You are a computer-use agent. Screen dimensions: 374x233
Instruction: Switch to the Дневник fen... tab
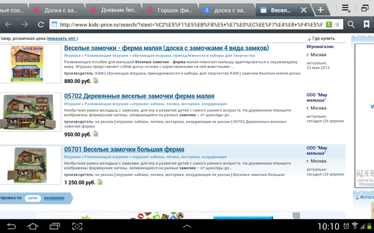pos(115,10)
